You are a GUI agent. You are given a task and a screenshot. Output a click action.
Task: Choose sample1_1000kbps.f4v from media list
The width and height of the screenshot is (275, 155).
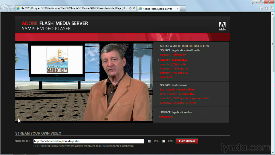click(174, 69)
